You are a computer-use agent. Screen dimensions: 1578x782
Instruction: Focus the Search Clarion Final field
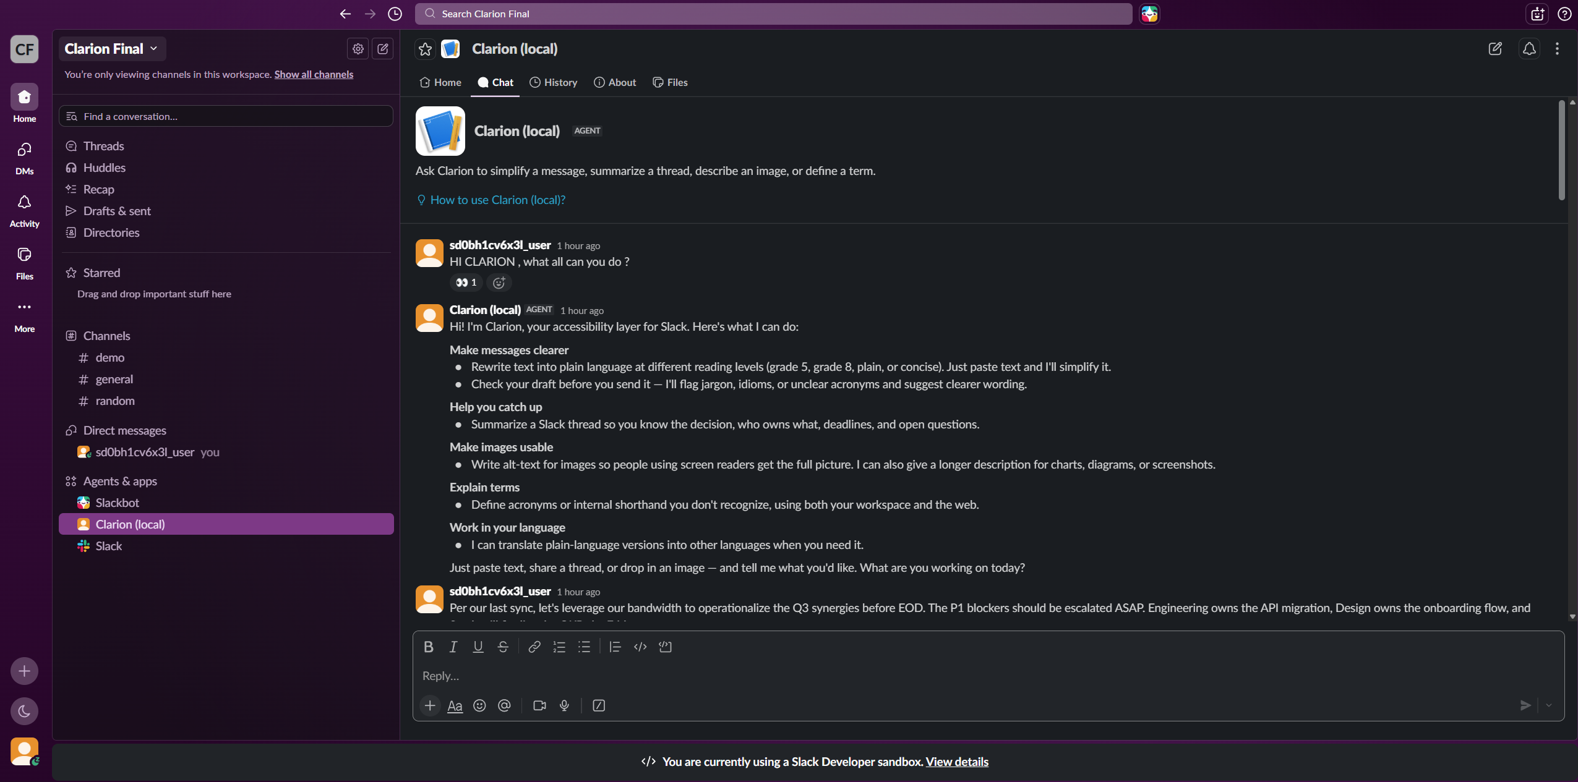(773, 14)
